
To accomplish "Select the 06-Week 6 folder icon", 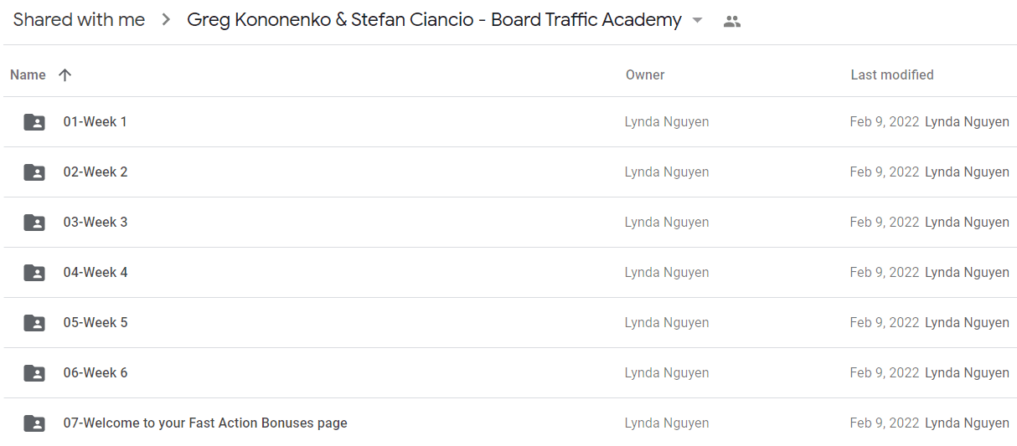I will click(x=34, y=373).
